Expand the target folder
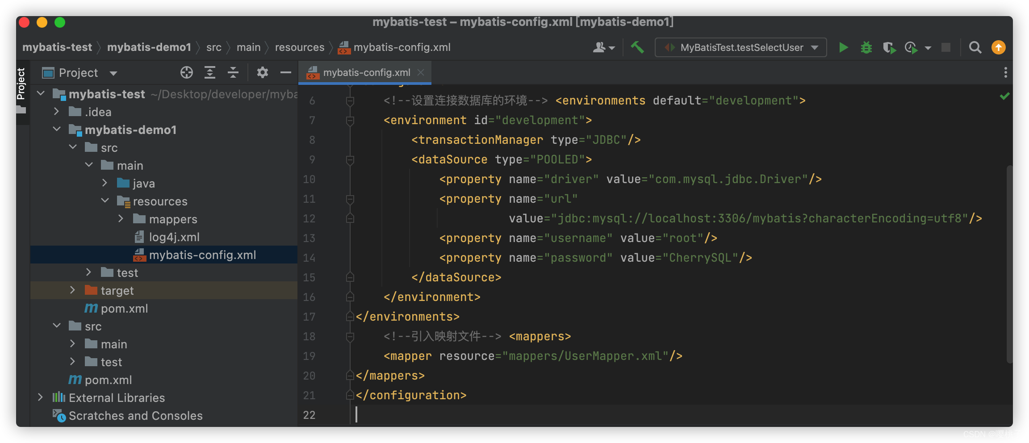Viewport: 1029px width, 443px height. point(73,290)
